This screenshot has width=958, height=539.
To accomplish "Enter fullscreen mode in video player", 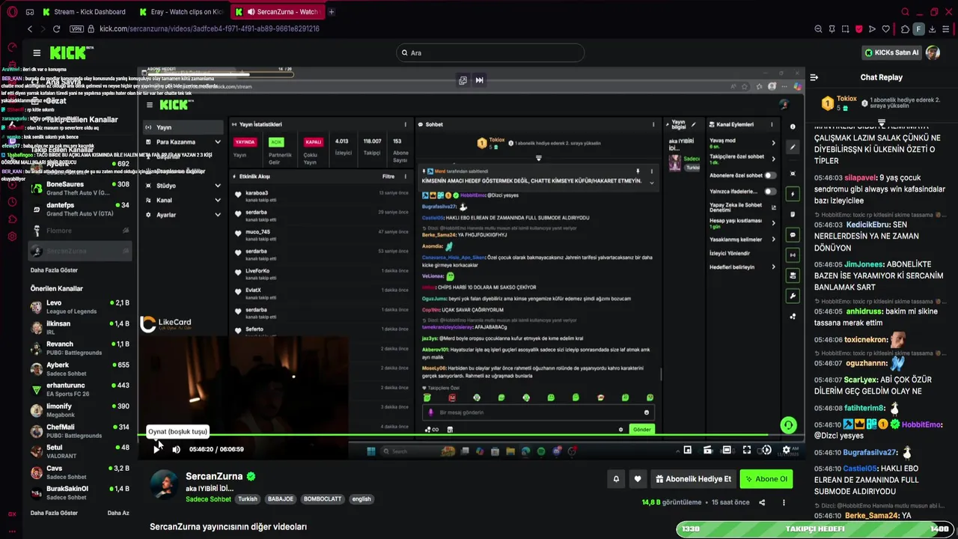I will click(746, 450).
